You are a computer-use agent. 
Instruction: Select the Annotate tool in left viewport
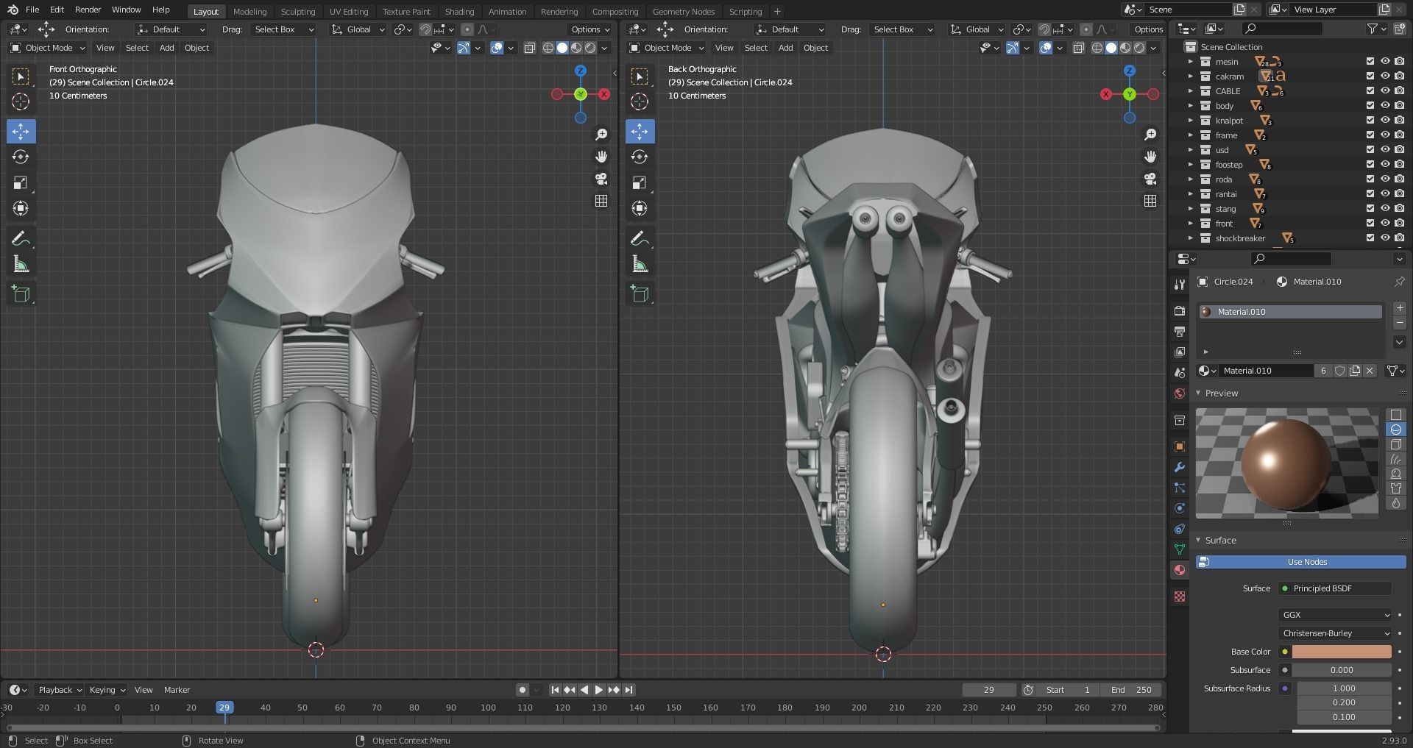click(21, 238)
